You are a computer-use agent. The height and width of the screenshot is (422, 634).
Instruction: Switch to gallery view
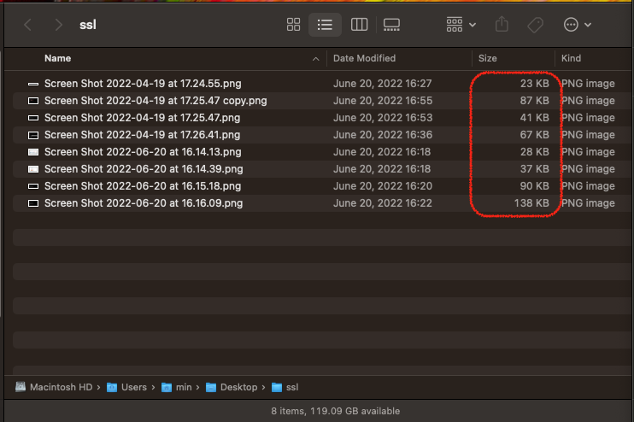click(x=391, y=25)
